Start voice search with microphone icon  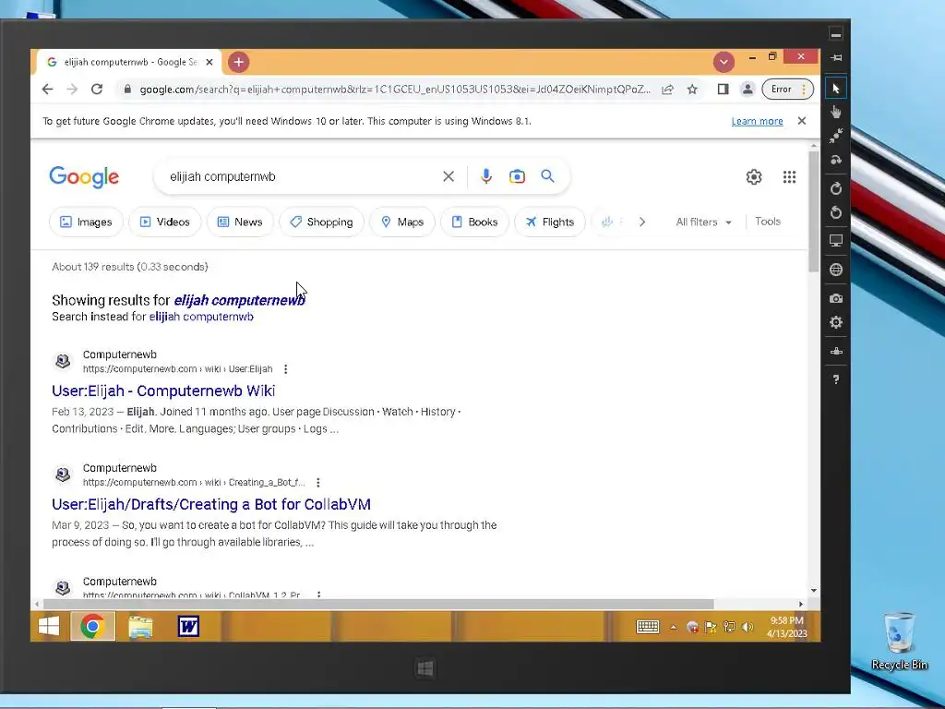pyautogui.click(x=486, y=176)
